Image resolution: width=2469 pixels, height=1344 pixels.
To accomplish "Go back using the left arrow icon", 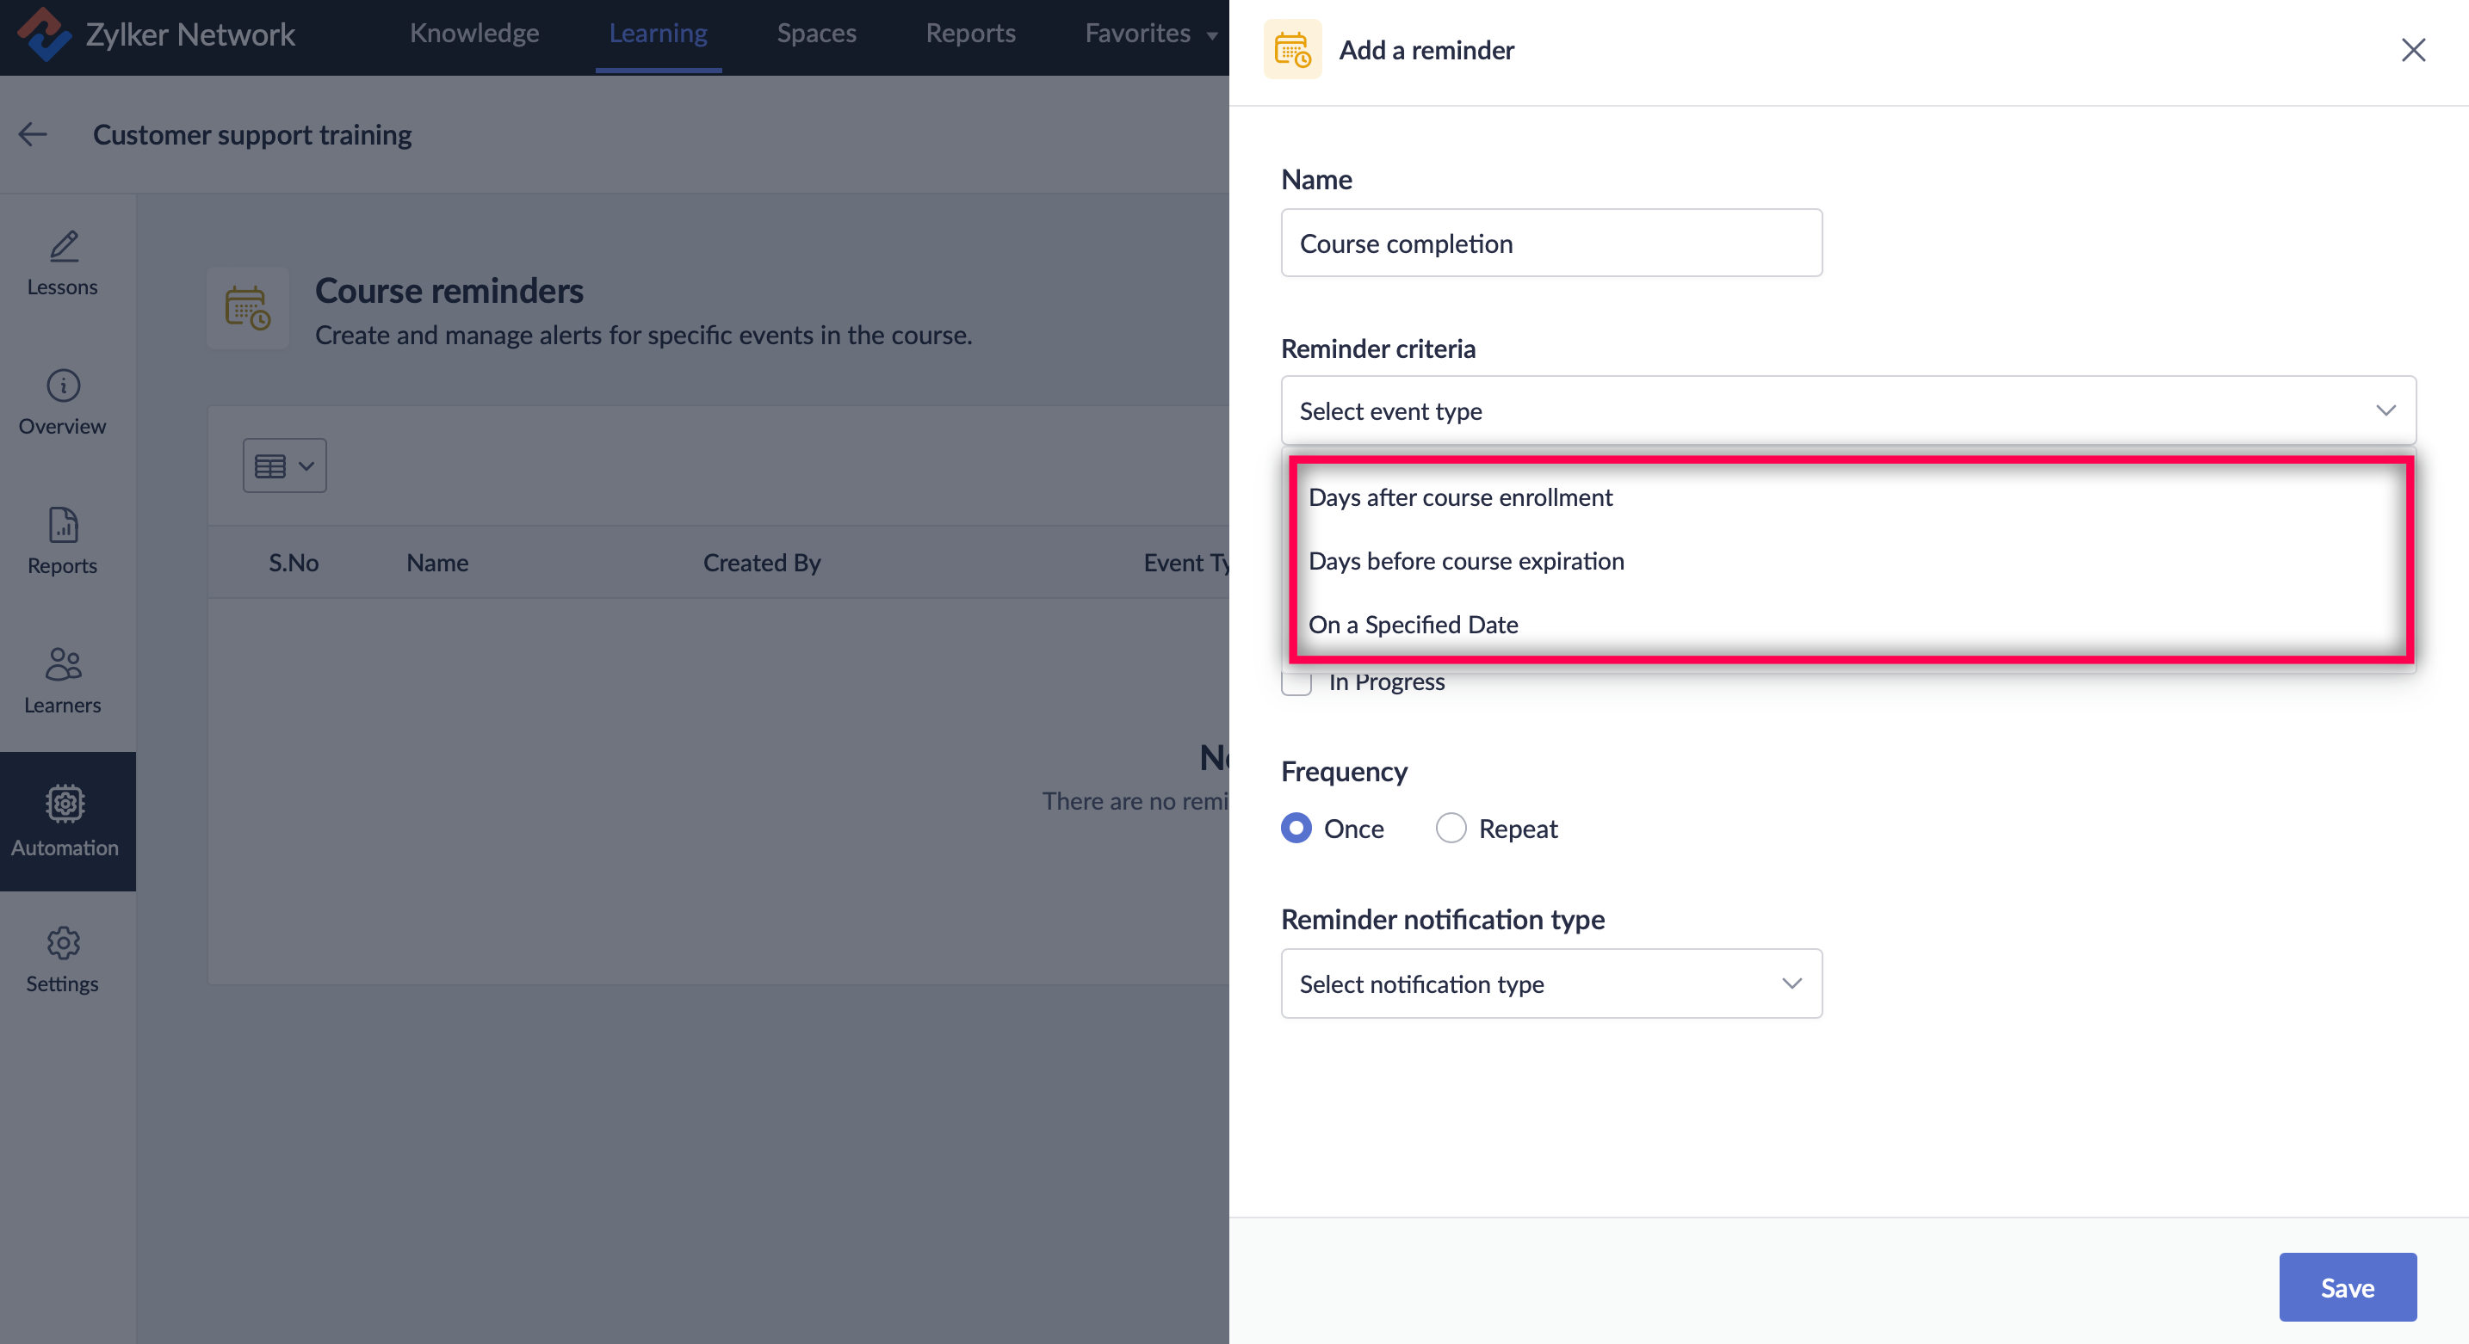I will point(33,134).
